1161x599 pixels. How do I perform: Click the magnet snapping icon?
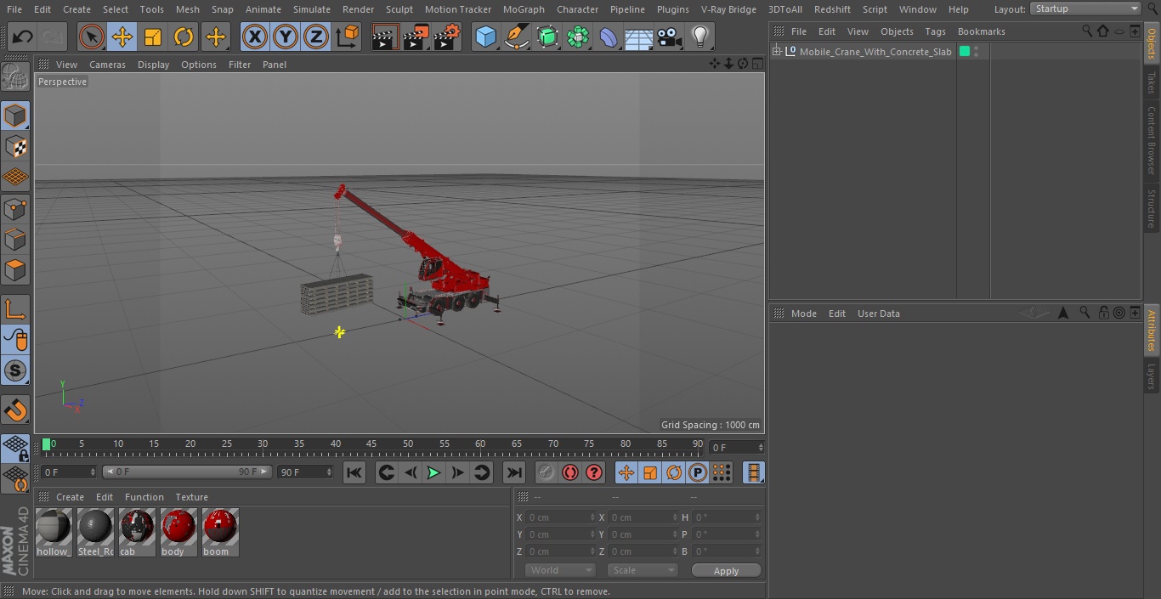(15, 410)
